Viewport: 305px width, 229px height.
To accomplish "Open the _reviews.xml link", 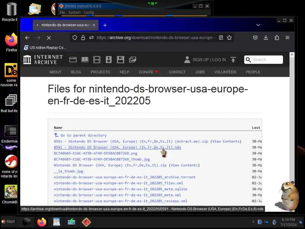I will pos(120,201).
